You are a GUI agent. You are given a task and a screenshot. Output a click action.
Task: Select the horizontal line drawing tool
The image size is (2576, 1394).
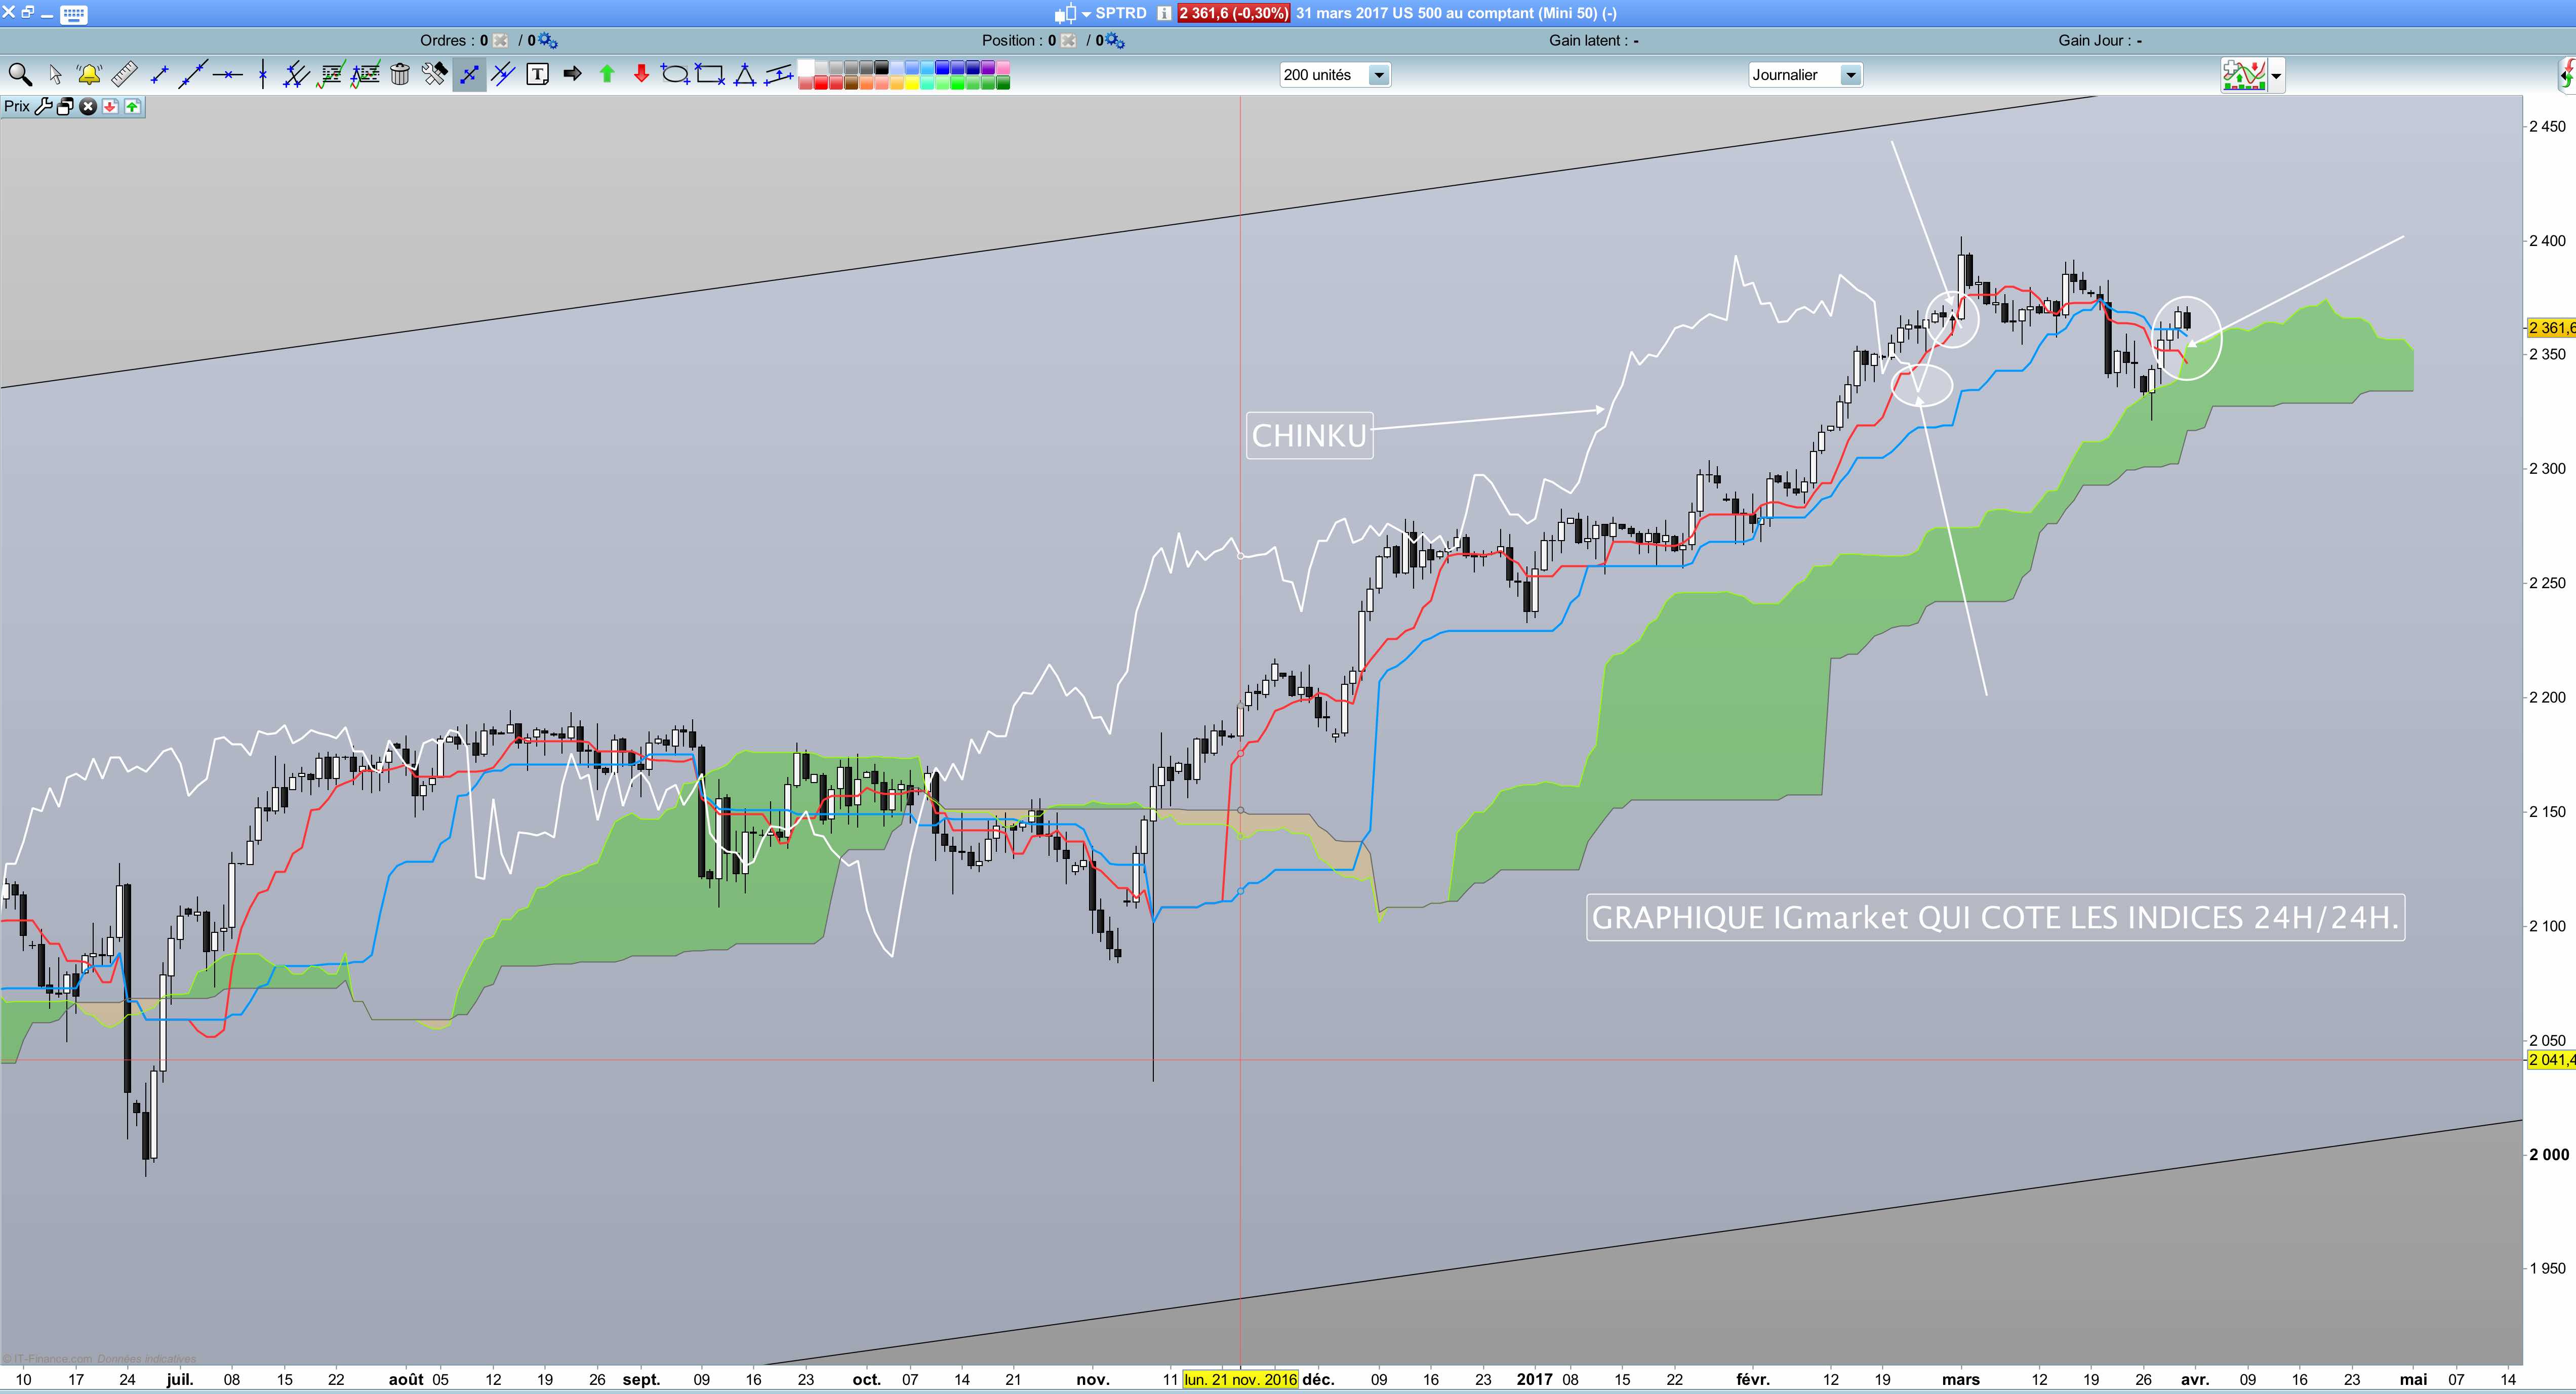(x=228, y=74)
